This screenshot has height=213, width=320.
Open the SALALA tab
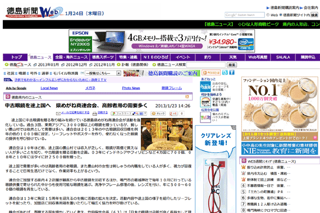pyautogui.click(x=283, y=57)
